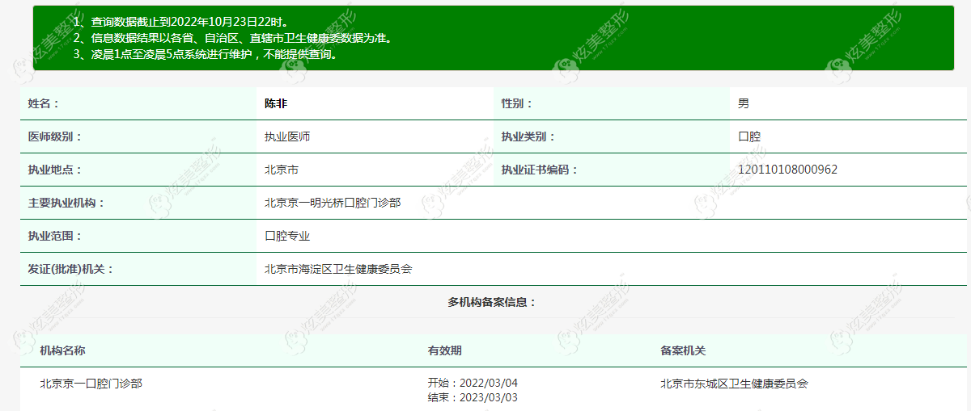Select certificate number 120110108000962
The width and height of the screenshot is (971, 411).
click(x=787, y=170)
